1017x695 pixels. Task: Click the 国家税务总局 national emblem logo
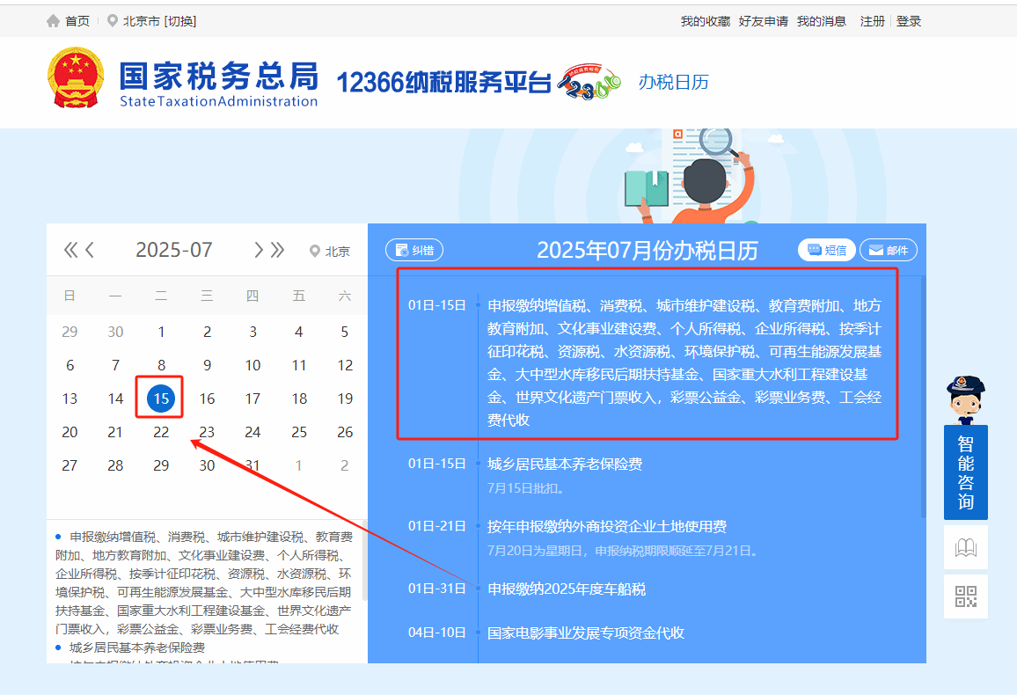[x=77, y=78]
